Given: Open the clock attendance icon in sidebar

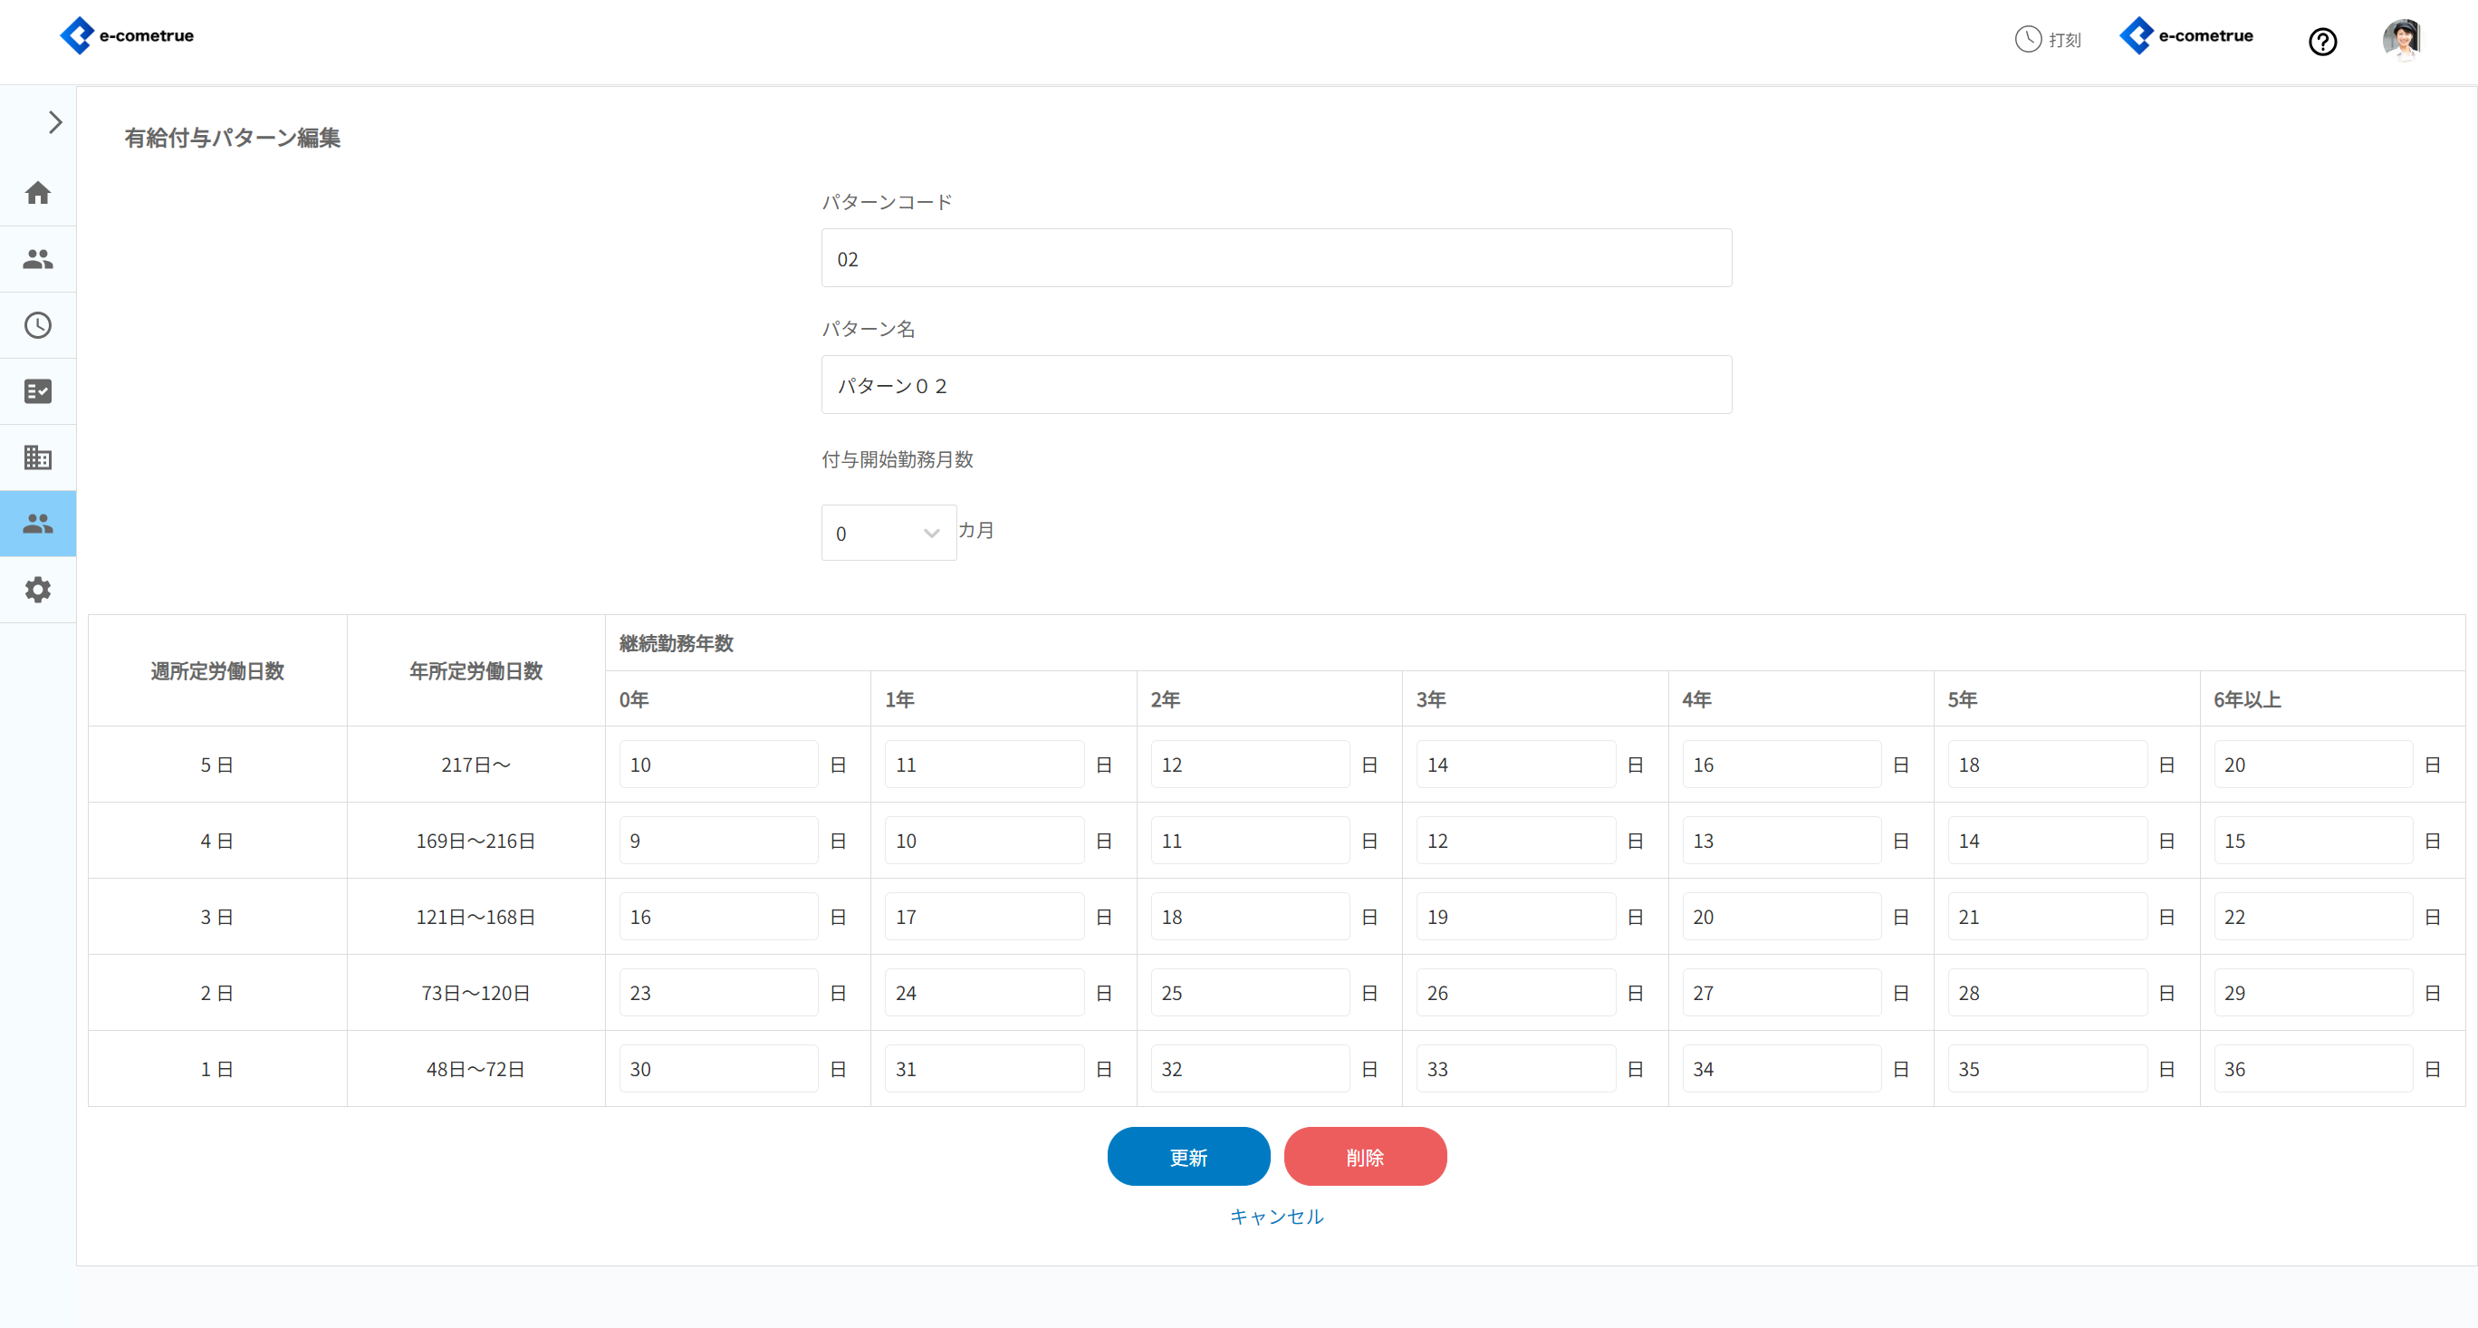Looking at the screenshot, I should [37, 325].
